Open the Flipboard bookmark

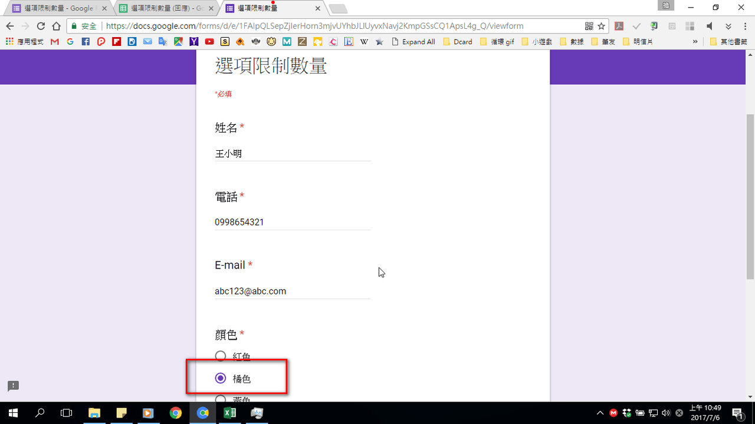[x=117, y=42]
